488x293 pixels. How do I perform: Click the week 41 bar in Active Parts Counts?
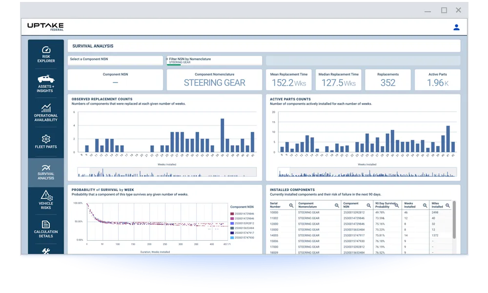pyautogui.click(x=448, y=139)
